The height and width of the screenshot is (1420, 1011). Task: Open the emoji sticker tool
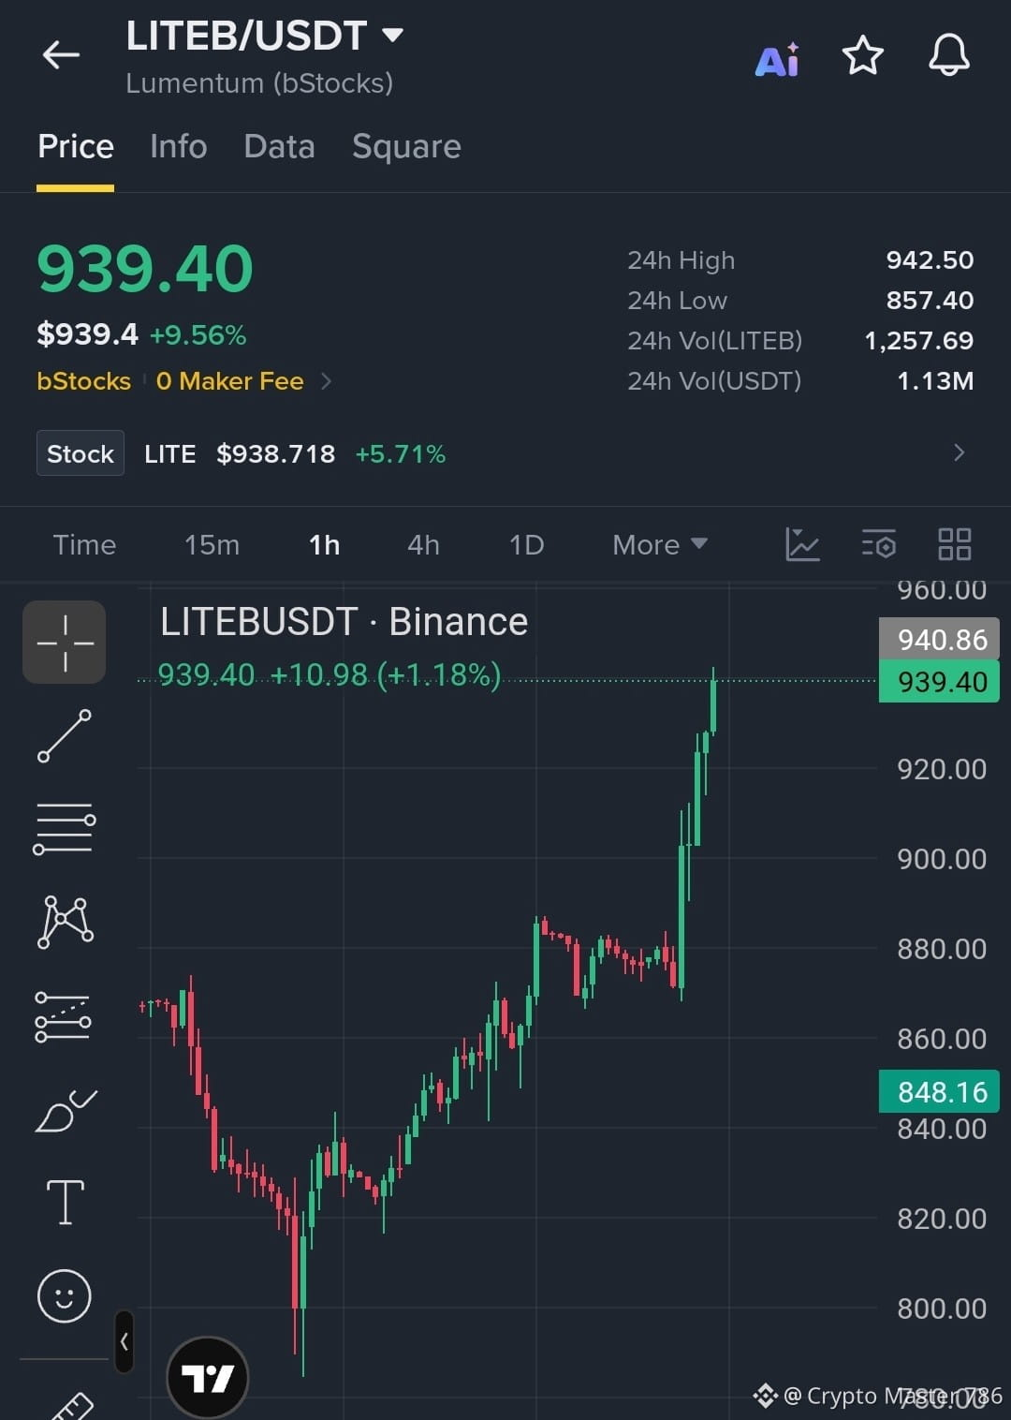click(64, 1296)
